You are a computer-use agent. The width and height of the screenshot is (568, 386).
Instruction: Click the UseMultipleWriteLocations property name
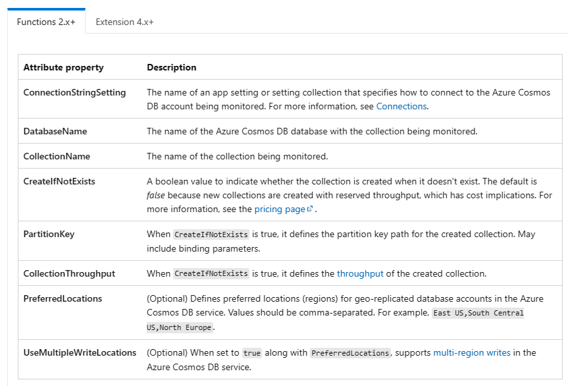(x=80, y=352)
